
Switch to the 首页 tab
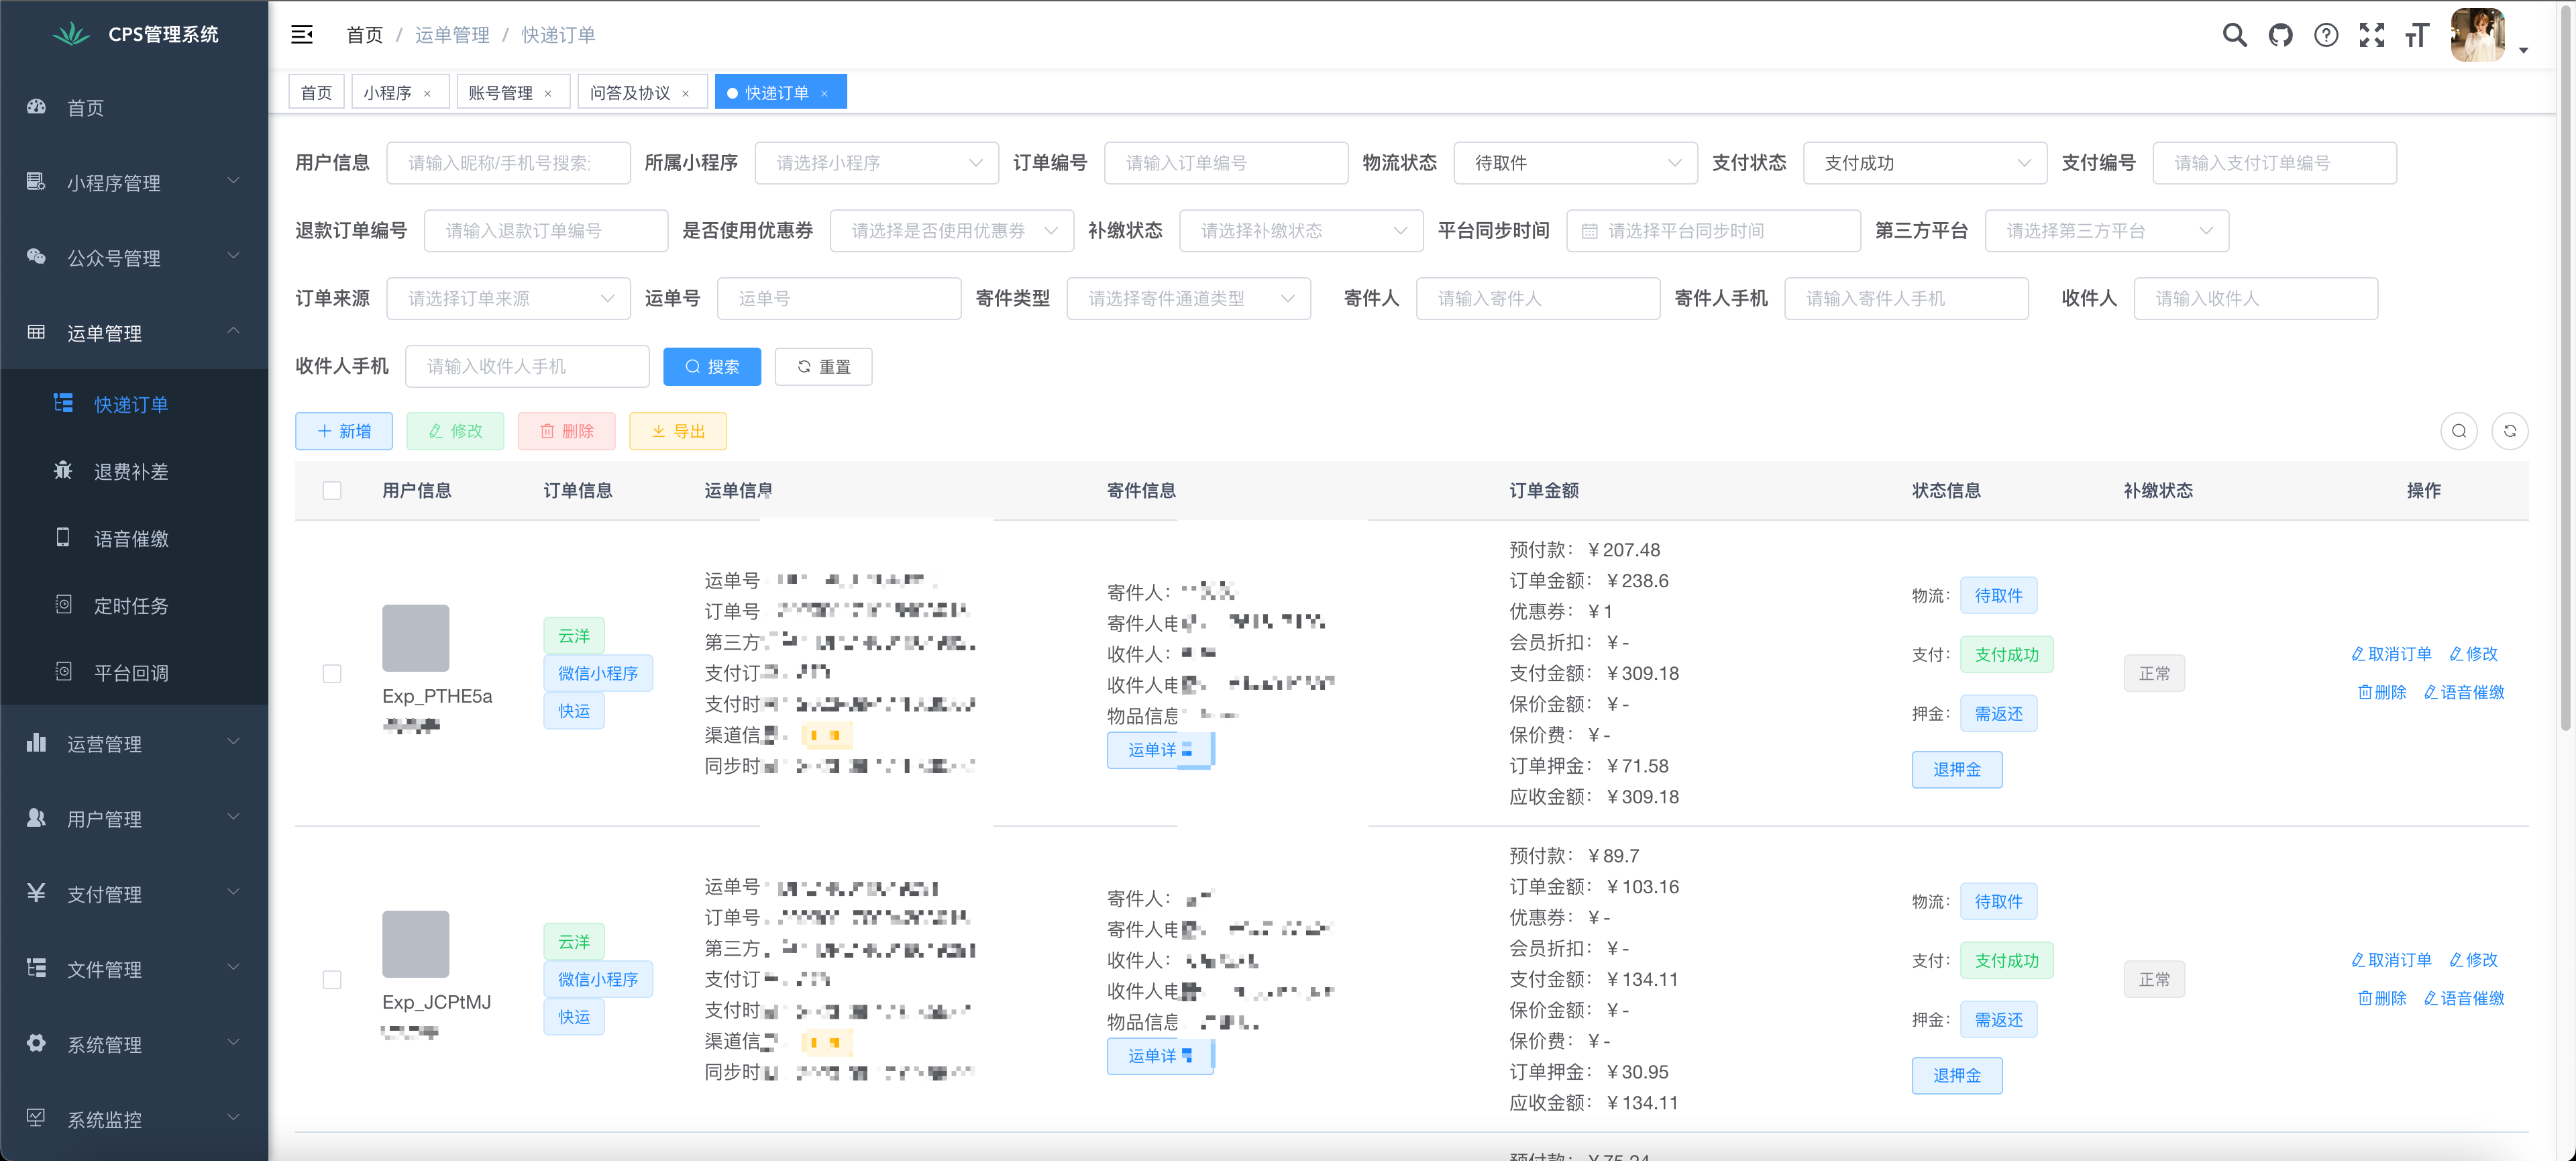click(316, 92)
